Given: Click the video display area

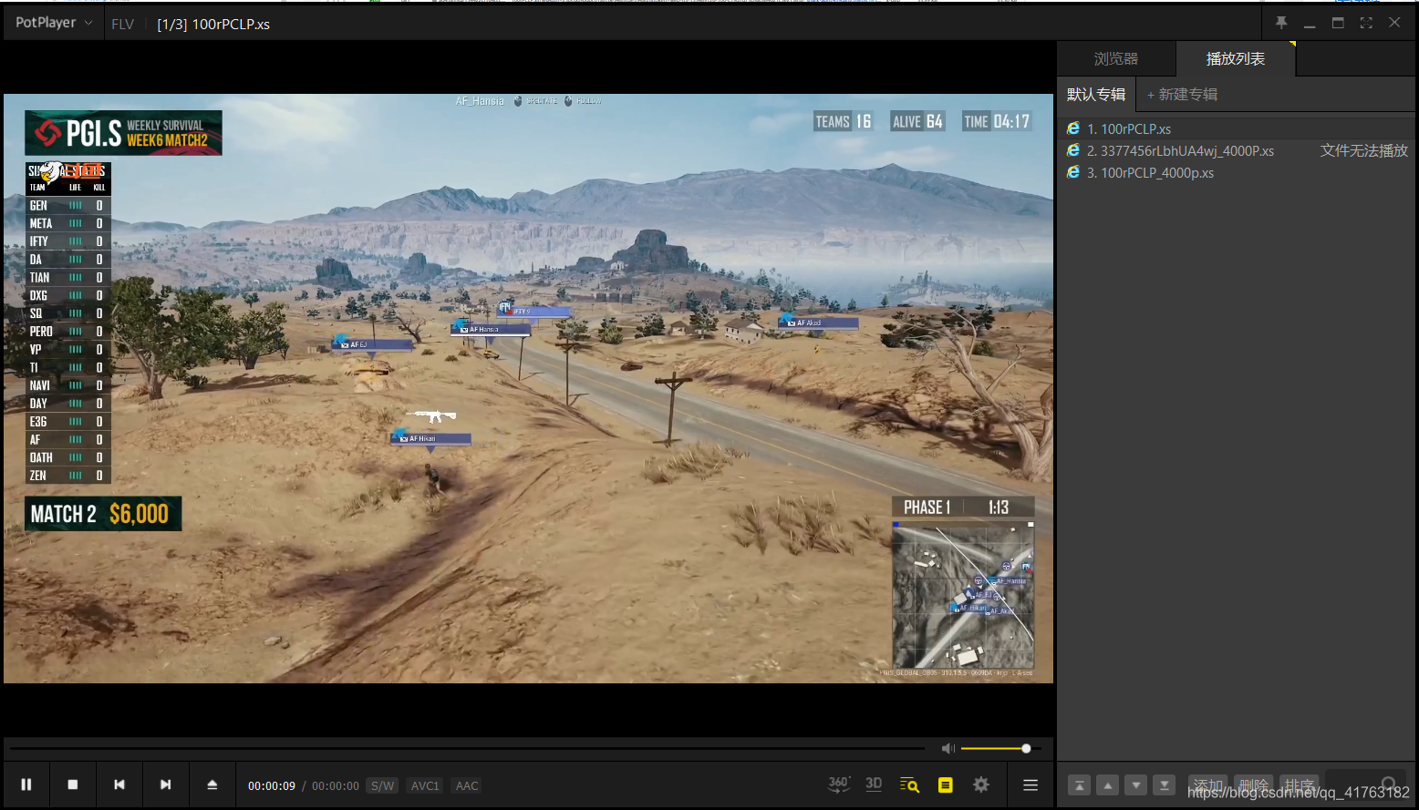Looking at the screenshot, I should [x=528, y=388].
